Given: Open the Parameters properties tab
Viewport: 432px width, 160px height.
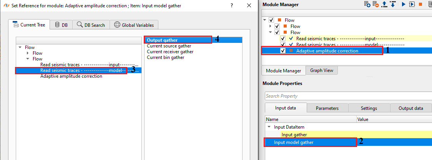Looking at the screenshot, I should click(x=327, y=108).
